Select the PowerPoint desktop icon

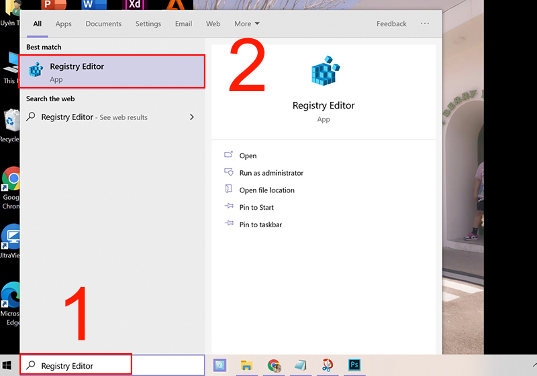click(x=54, y=5)
